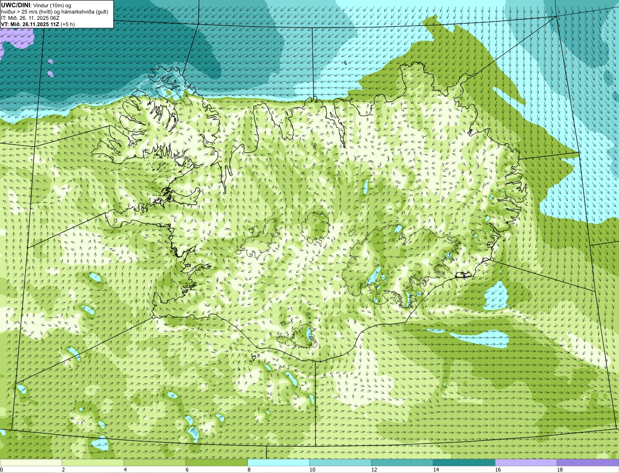Click the 16–18 m/s lavender legend swatch
The image size is (619, 473).
pyautogui.click(x=526, y=463)
